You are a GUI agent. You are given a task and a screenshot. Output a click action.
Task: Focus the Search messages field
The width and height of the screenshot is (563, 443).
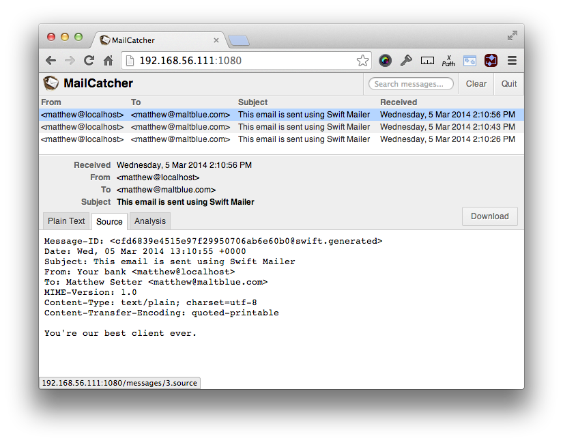[411, 84]
